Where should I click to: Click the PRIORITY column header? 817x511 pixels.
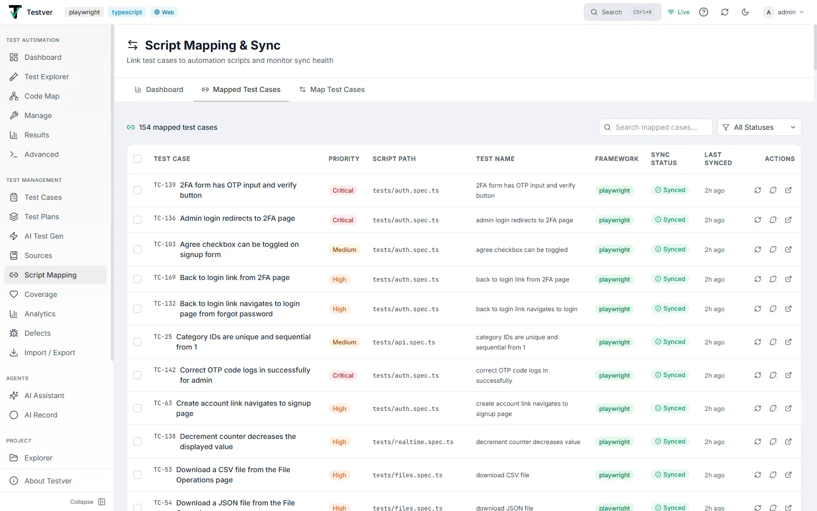click(344, 159)
